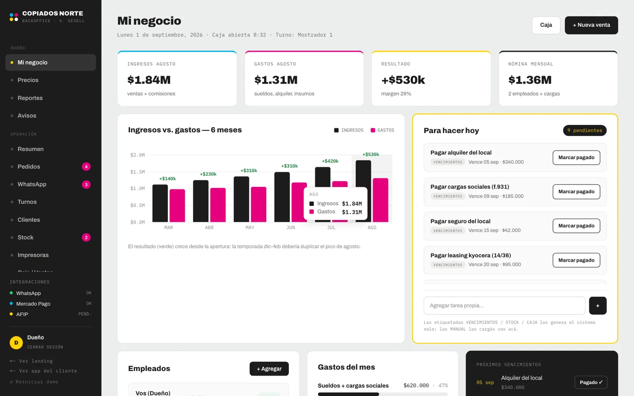Open the red 3 badge on WhatsApp
The image size is (634, 396).
tap(86, 185)
